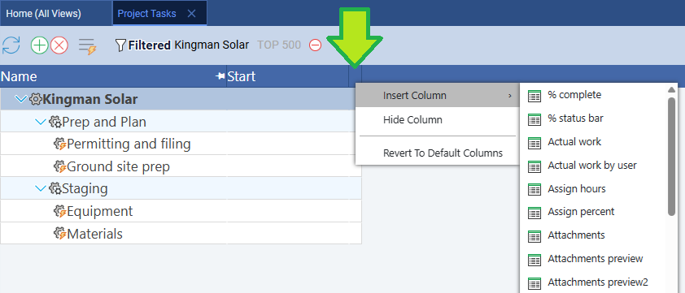Select the Project Tasks tab
The height and width of the screenshot is (293, 685).
[x=146, y=14]
